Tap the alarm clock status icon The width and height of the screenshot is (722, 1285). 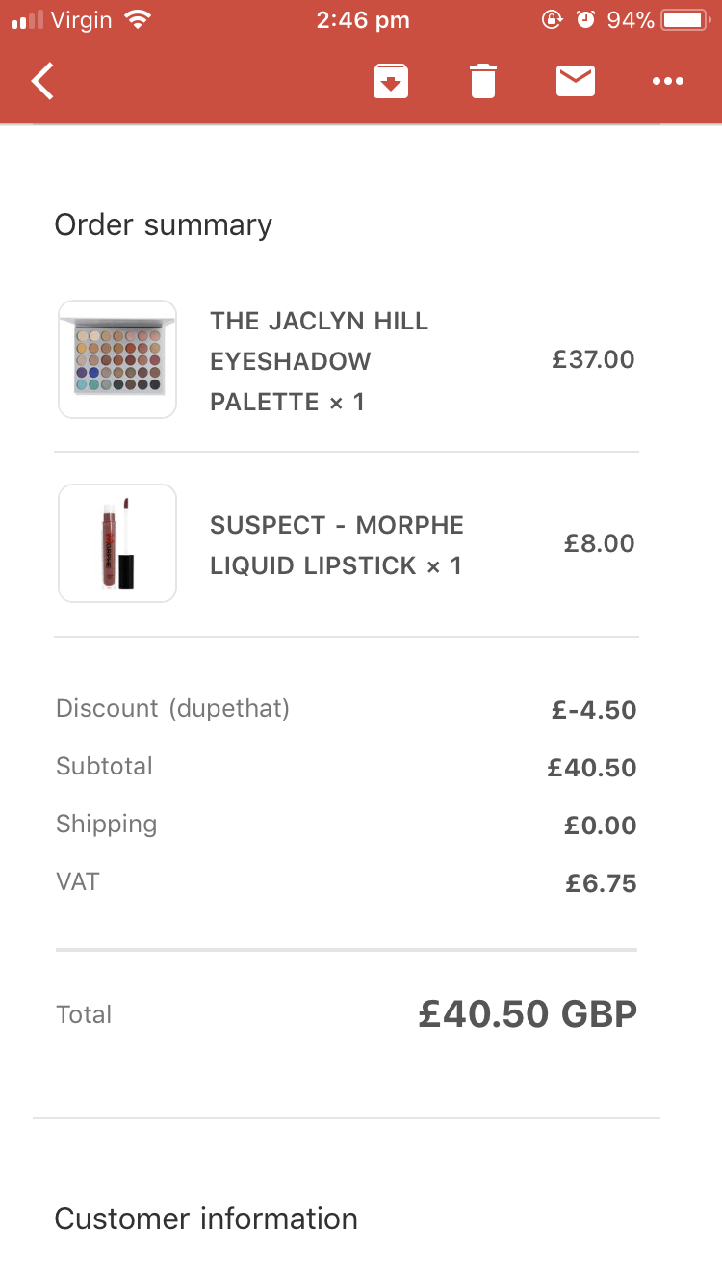(x=585, y=20)
